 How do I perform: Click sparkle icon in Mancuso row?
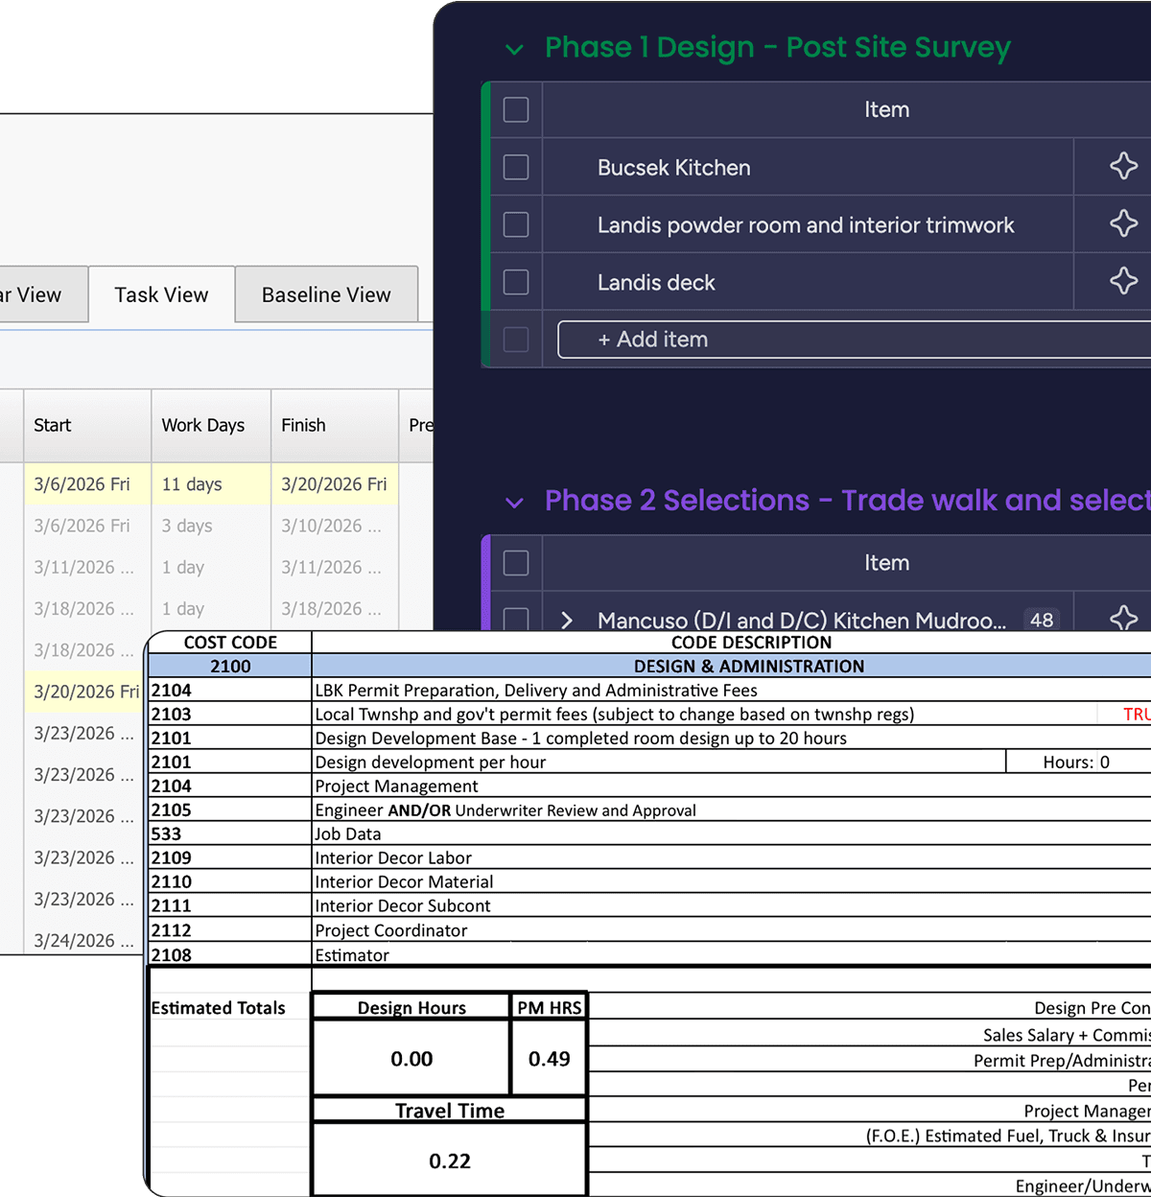tap(1123, 618)
